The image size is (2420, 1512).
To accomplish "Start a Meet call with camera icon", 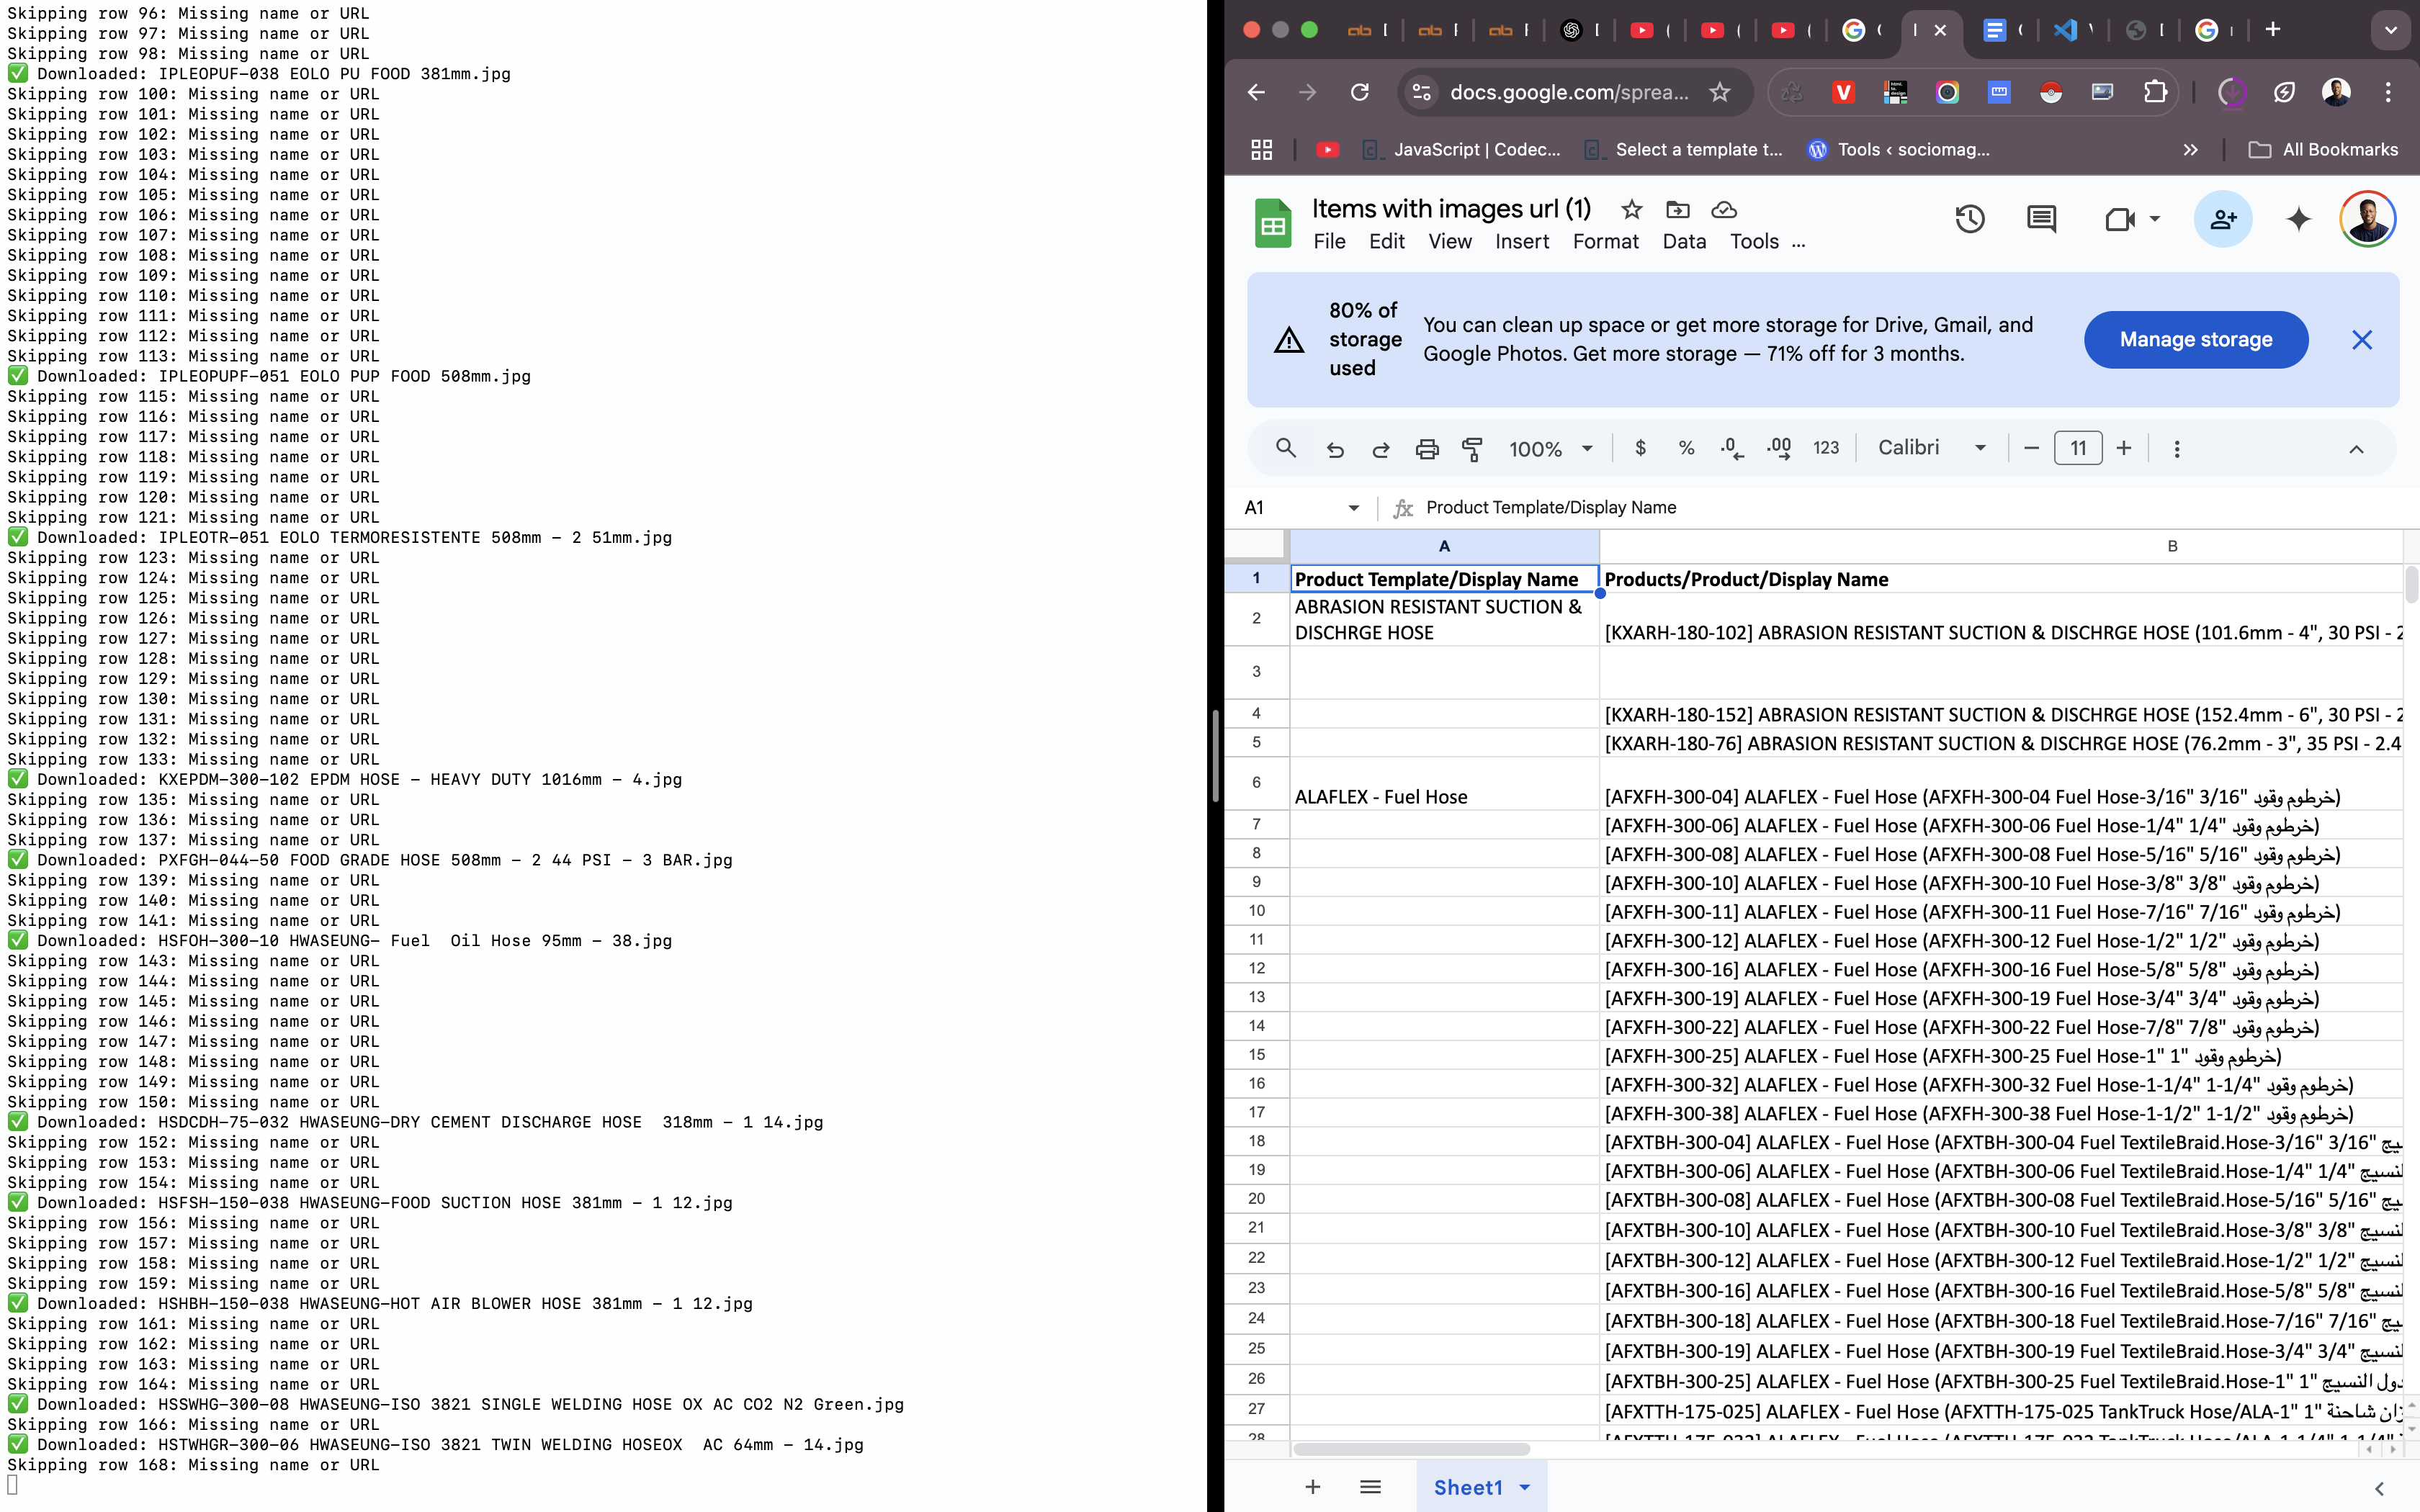I will 2120,219.
